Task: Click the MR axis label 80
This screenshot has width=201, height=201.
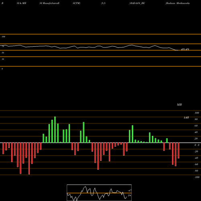Action: tap(196, 119)
